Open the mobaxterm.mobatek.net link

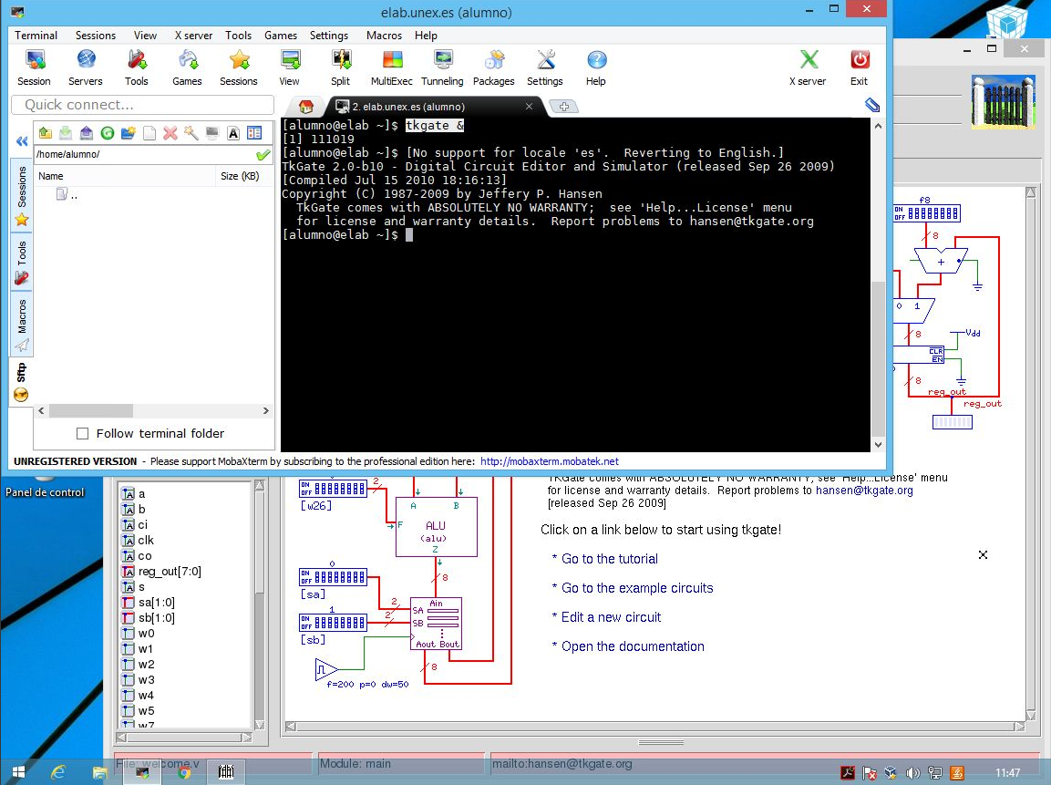(x=549, y=461)
